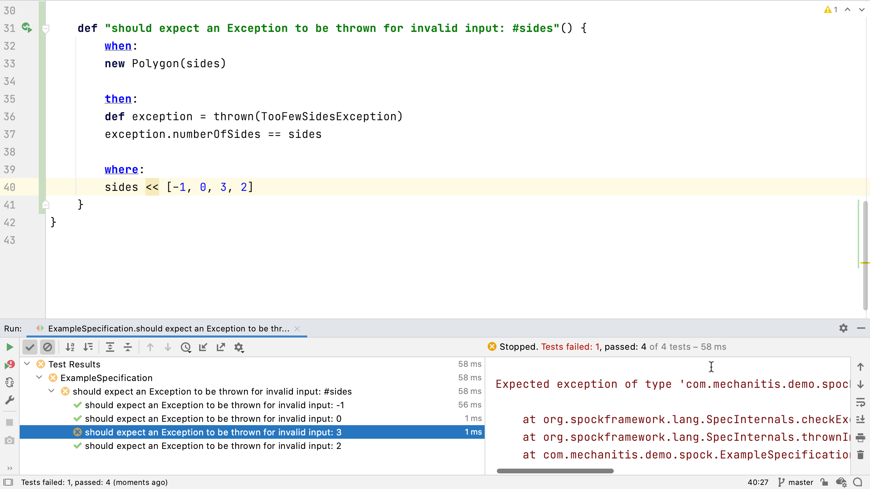This screenshot has height=489, width=870.
Task: Click the Rerun Failed Tests icon
Action: 10,365
